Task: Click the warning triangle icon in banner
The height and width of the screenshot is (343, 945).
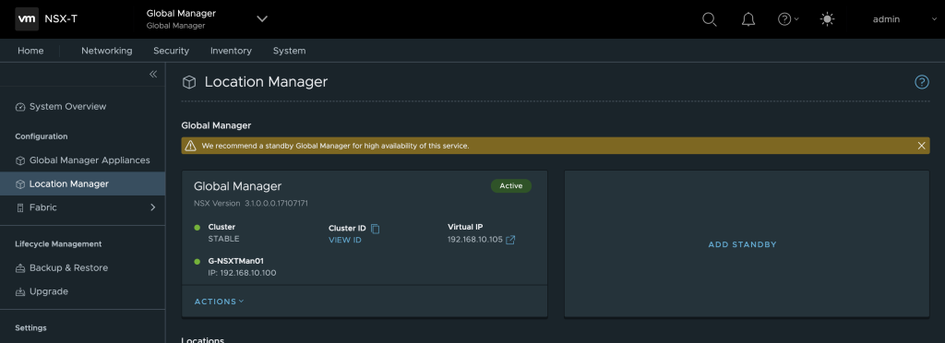Action: [190, 146]
